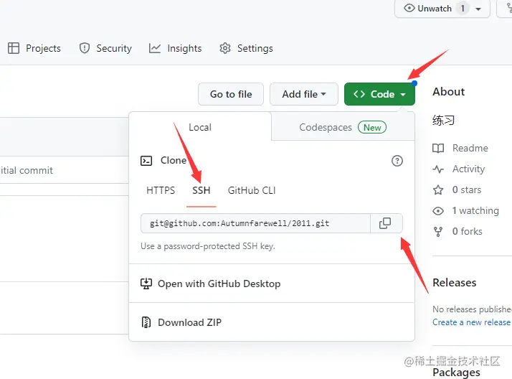The width and height of the screenshot is (512, 379).
Task: Click 'Use a password-protected SSH key' text
Action: [x=208, y=246]
